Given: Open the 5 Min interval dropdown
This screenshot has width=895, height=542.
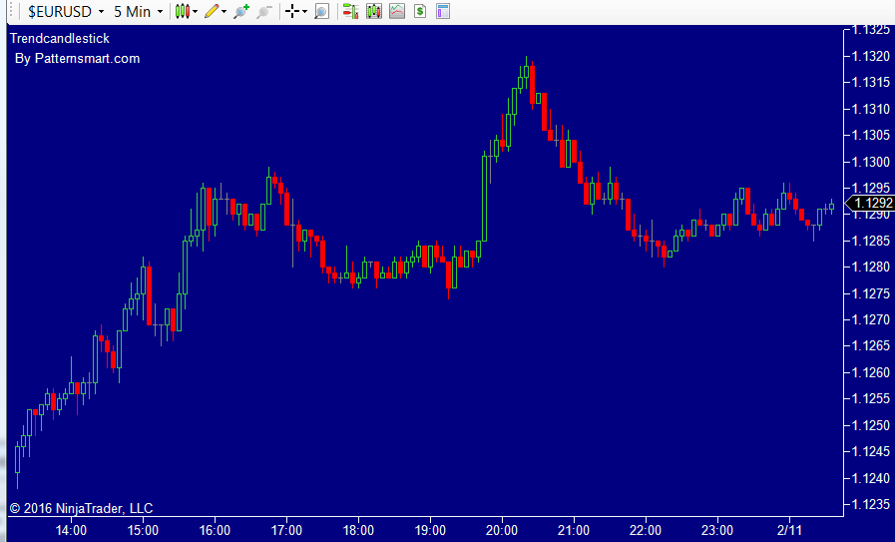Looking at the screenshot, I should pyautogui.click(x=138, y=11).
